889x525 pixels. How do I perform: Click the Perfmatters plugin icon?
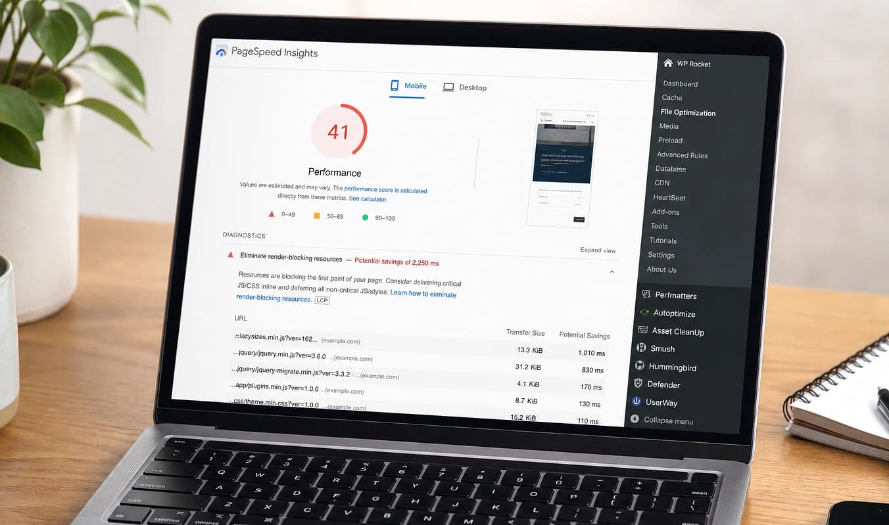tap(646, 294)
